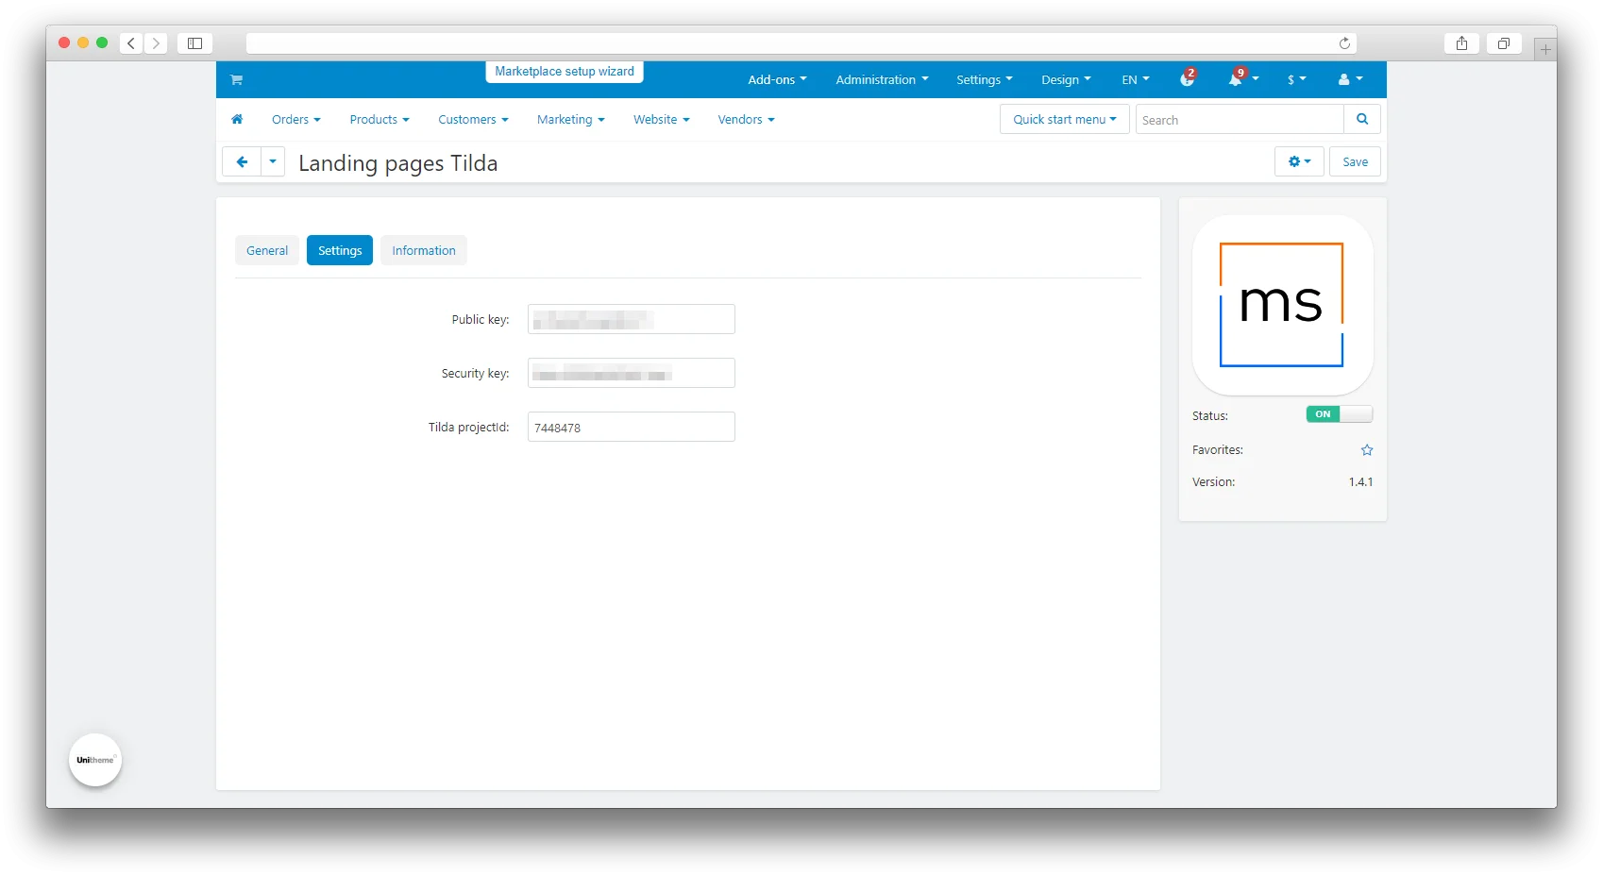Viewport: 1603px width, 875px height.
Task: Click the search magnifier button
Action: pos(1361,120)
